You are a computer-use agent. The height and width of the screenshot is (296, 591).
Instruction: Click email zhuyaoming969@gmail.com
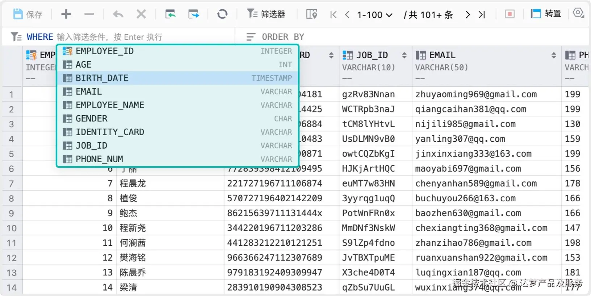tap(476, 94)
